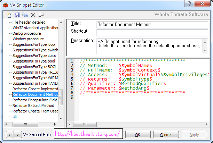Click snippet list horizontal scrollbar thumb
This screenshot has height=143, width=213.
25,124
